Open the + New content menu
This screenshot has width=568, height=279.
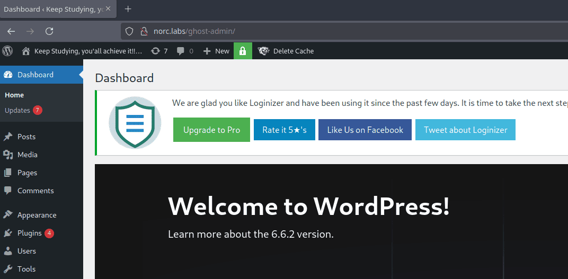point(216,51)
